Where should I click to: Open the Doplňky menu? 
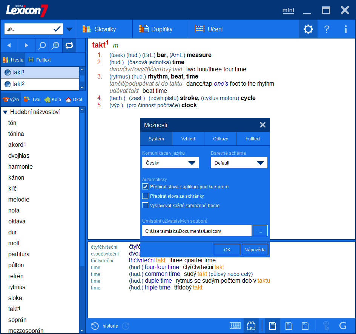(161, 29)
